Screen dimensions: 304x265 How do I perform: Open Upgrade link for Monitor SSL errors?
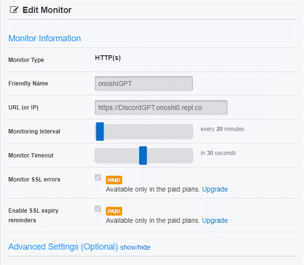[x=215, y=189]
